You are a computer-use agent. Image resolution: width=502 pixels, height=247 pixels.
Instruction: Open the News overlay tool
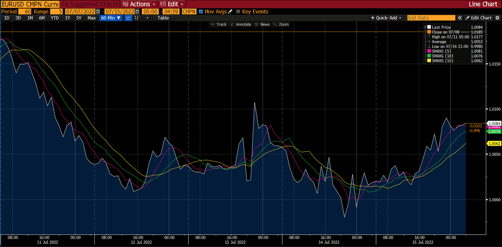(x=263, y=24)
